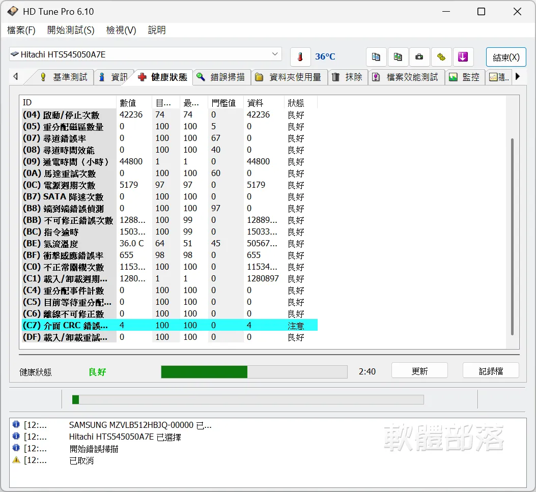This screenshot has height=492, width=536.
Task: Click the 更新 button
Action: pos(419,371)
